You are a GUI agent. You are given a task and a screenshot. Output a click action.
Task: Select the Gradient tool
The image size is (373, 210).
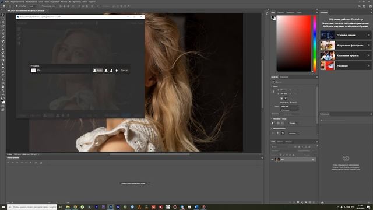3,60
